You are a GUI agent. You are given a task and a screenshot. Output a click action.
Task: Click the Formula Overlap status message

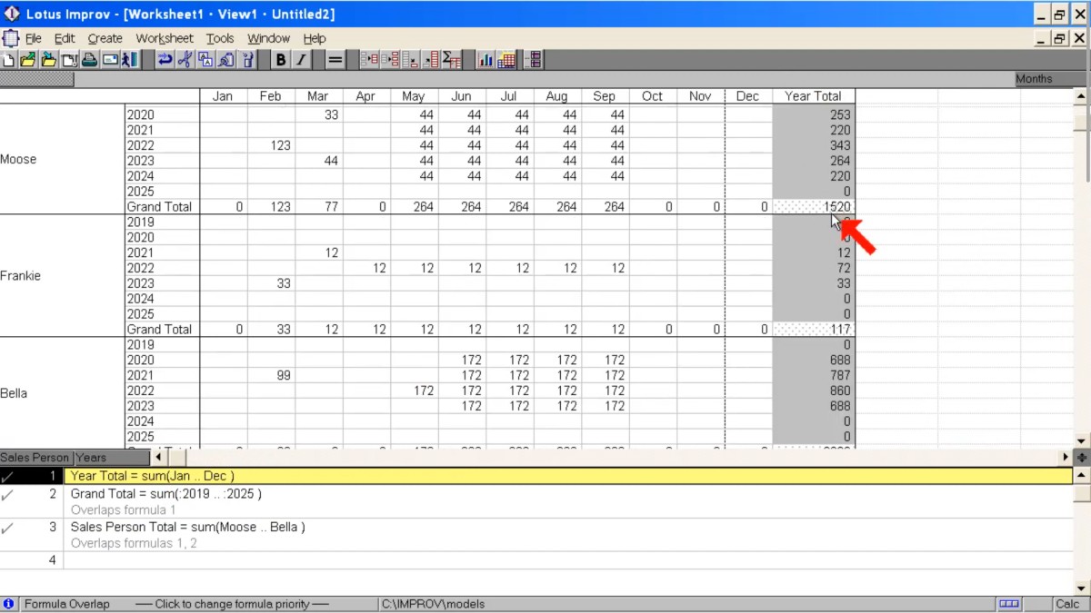coord(66,604)
